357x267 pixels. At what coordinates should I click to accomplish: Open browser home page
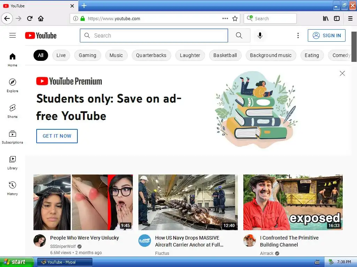coord(41,18)
